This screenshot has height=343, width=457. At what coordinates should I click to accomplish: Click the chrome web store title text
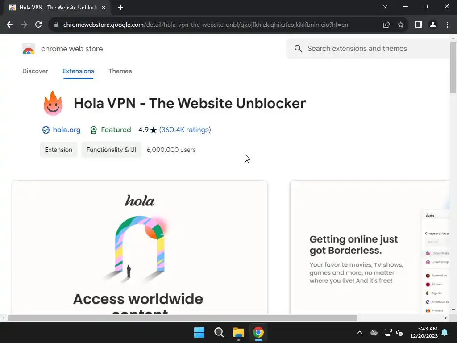click(x=72, y=49)
